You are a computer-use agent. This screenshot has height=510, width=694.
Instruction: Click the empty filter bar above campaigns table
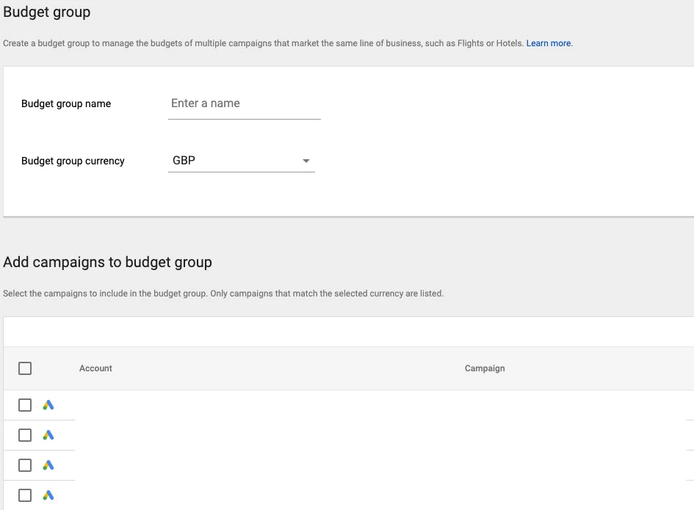(x=348, y=332)
